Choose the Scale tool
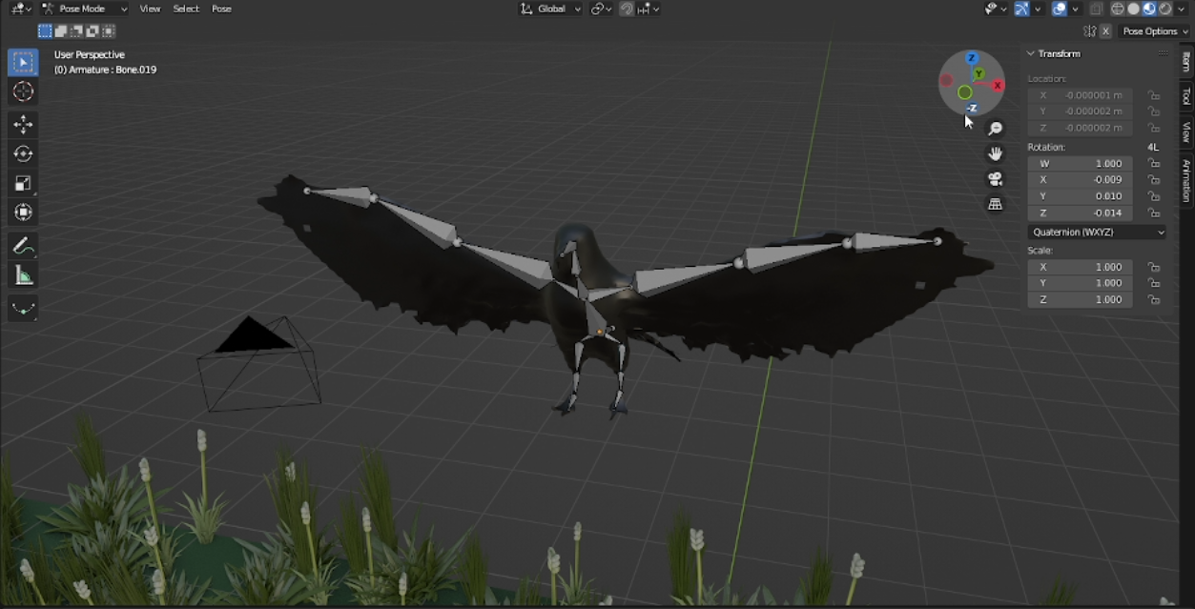 23,183
